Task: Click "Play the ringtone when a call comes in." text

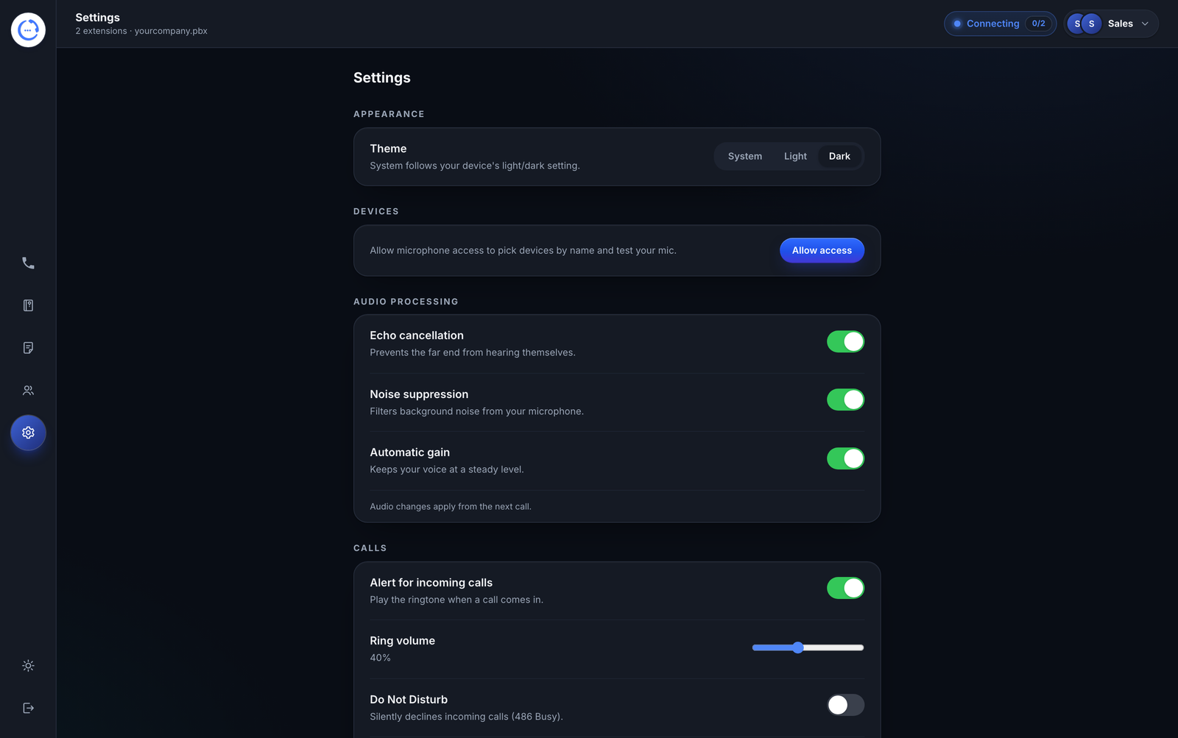Action: (x=456, y=600)
